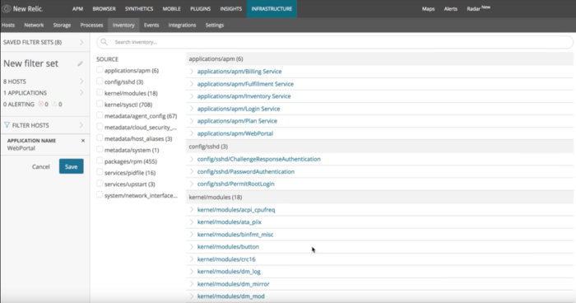Check the packages/rpm (455) box

(x=100, y=161)
